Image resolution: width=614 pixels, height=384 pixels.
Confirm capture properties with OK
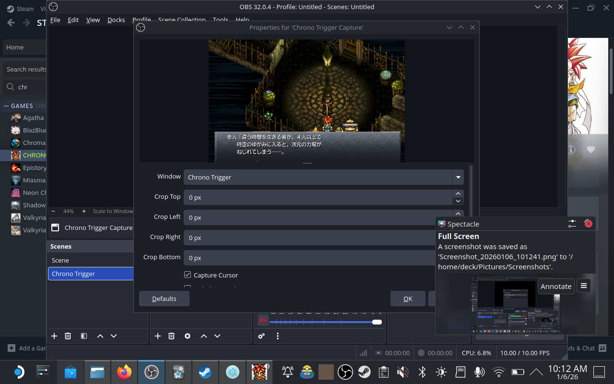tap(407, 298)
